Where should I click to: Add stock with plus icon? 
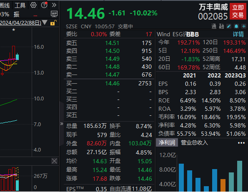pyautogui.click(x=244, y=26)
